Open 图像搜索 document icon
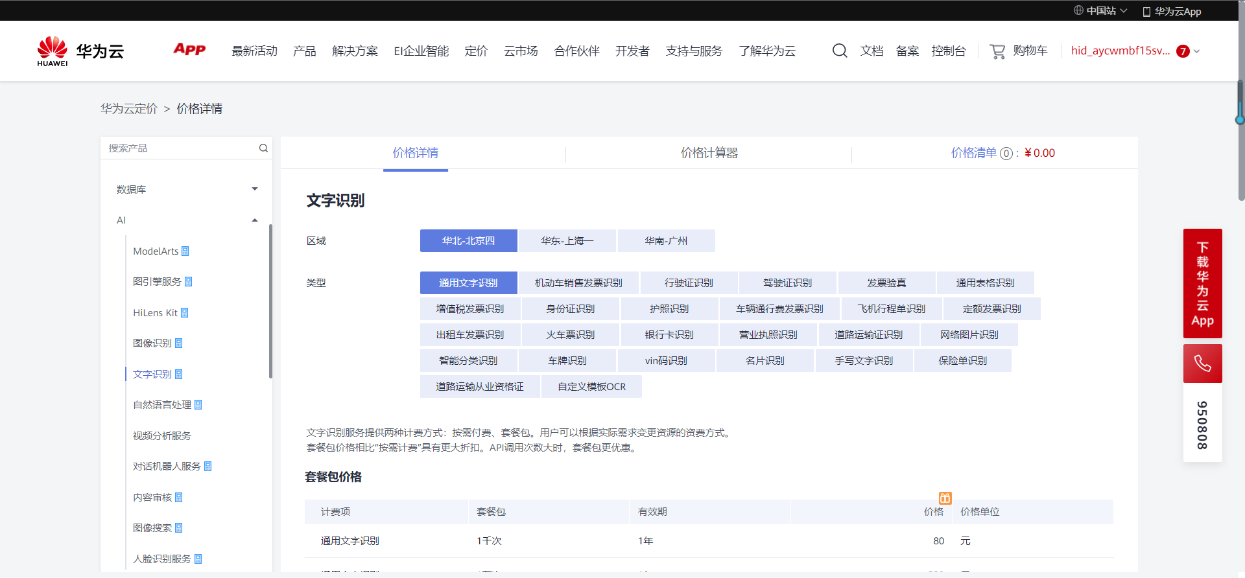Screen dimensions: 1245x578 179,527
